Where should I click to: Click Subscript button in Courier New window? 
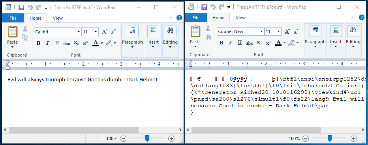point(259,43)
